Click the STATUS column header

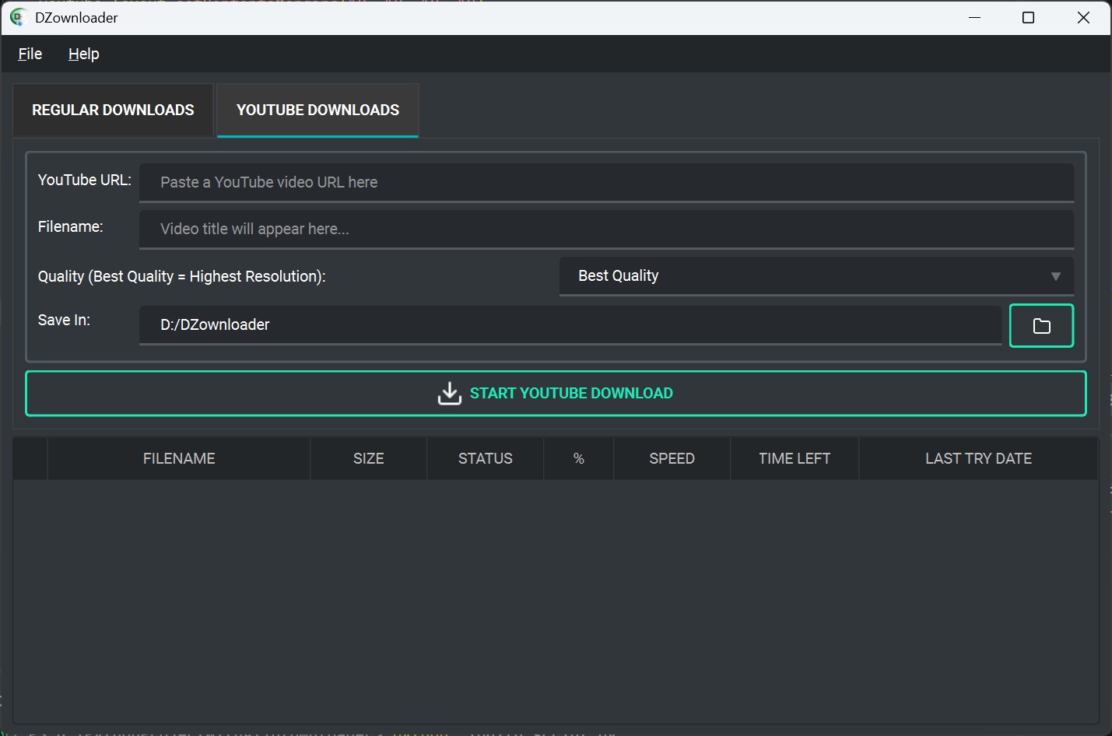tap(486, 458)
